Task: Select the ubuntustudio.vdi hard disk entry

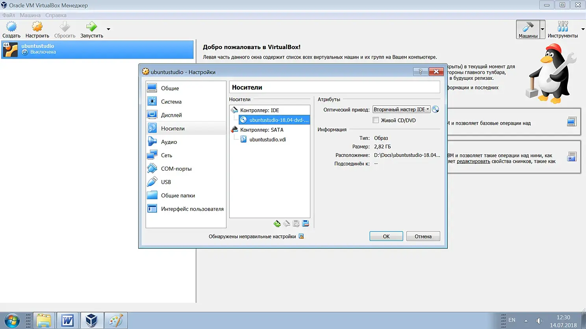Action: click(x=263, y=140)
